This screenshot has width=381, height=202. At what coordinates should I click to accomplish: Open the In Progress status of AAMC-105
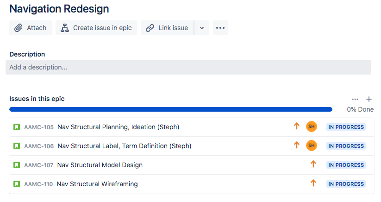[346, 127]
